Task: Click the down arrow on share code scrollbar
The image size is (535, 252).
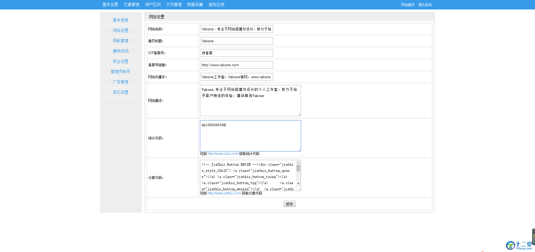Action: 298,184
